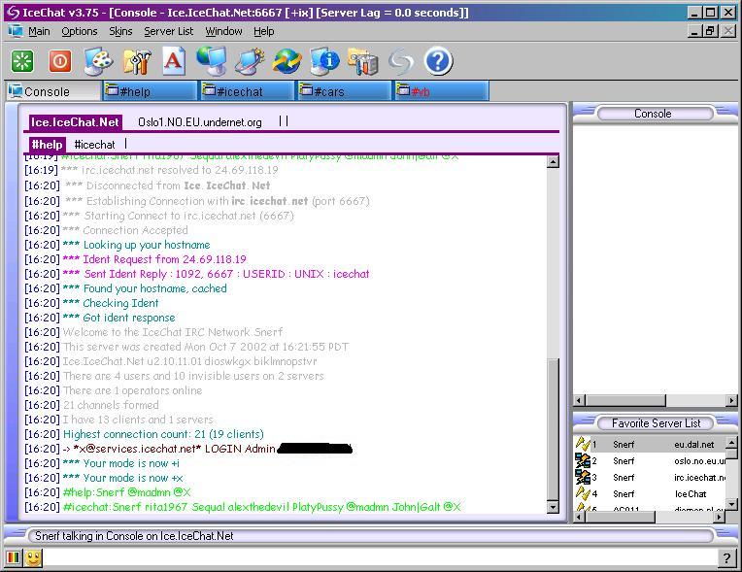Image resolution: width=742 pixels, height=572 pixels.
Task: Open the Window menu
Action: click(223, 31)
